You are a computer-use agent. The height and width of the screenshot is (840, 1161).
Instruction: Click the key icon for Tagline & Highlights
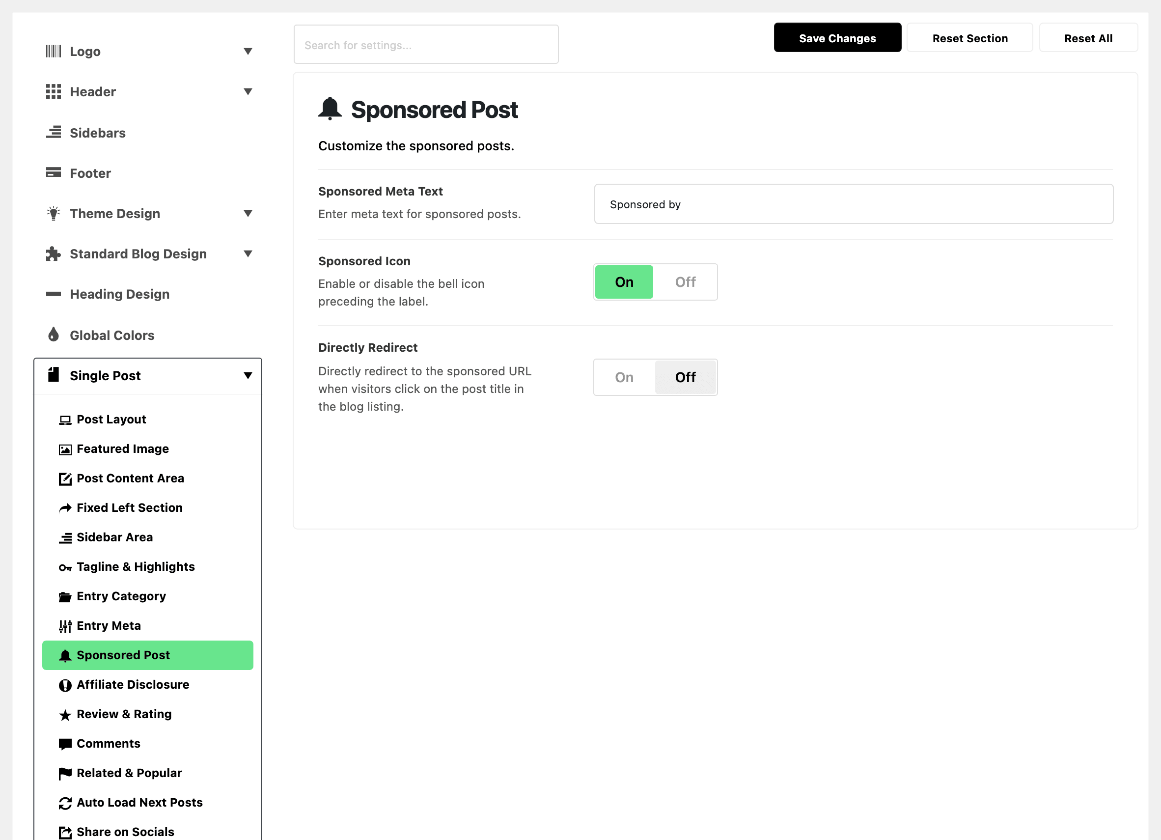click(x=65, y=567)
